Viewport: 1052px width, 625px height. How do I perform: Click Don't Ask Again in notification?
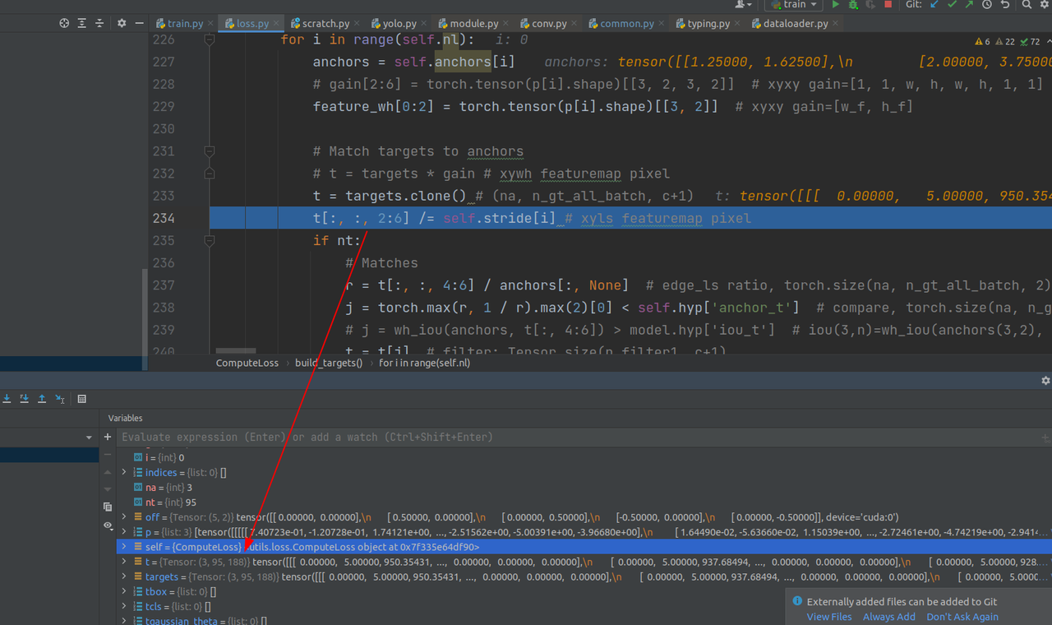962,617
